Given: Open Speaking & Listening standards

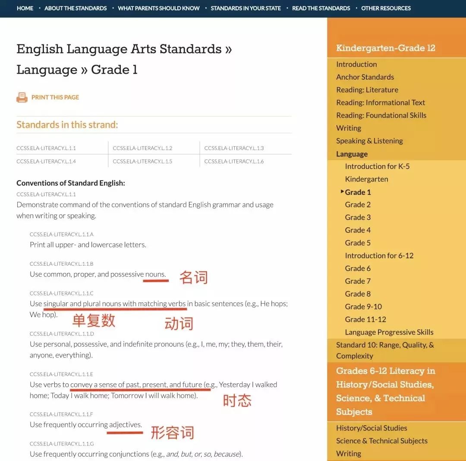Looking at the screenshot, I should [x=369, y=141].
